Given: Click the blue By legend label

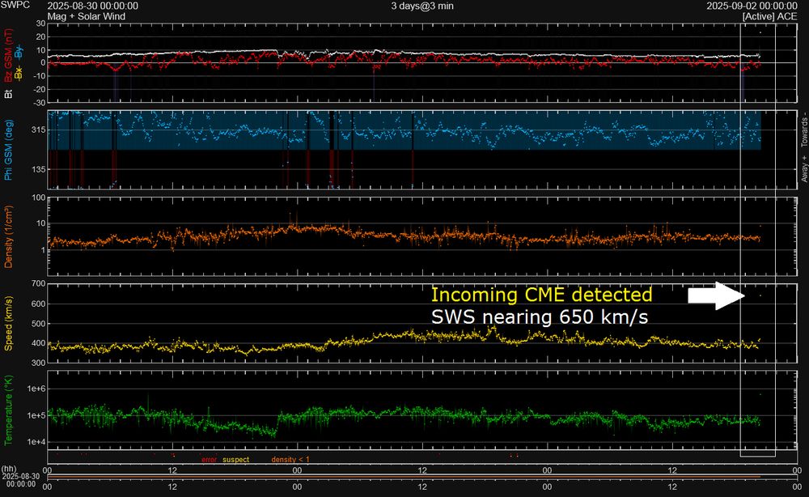Looking at the screenshot, I should pos(19,52).
